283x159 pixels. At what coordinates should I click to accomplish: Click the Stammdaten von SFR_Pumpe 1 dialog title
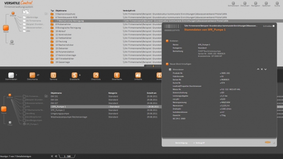205,30
